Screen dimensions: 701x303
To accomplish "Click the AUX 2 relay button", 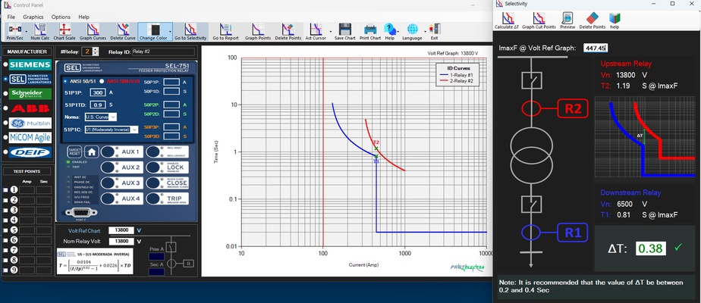I will 122,167.
